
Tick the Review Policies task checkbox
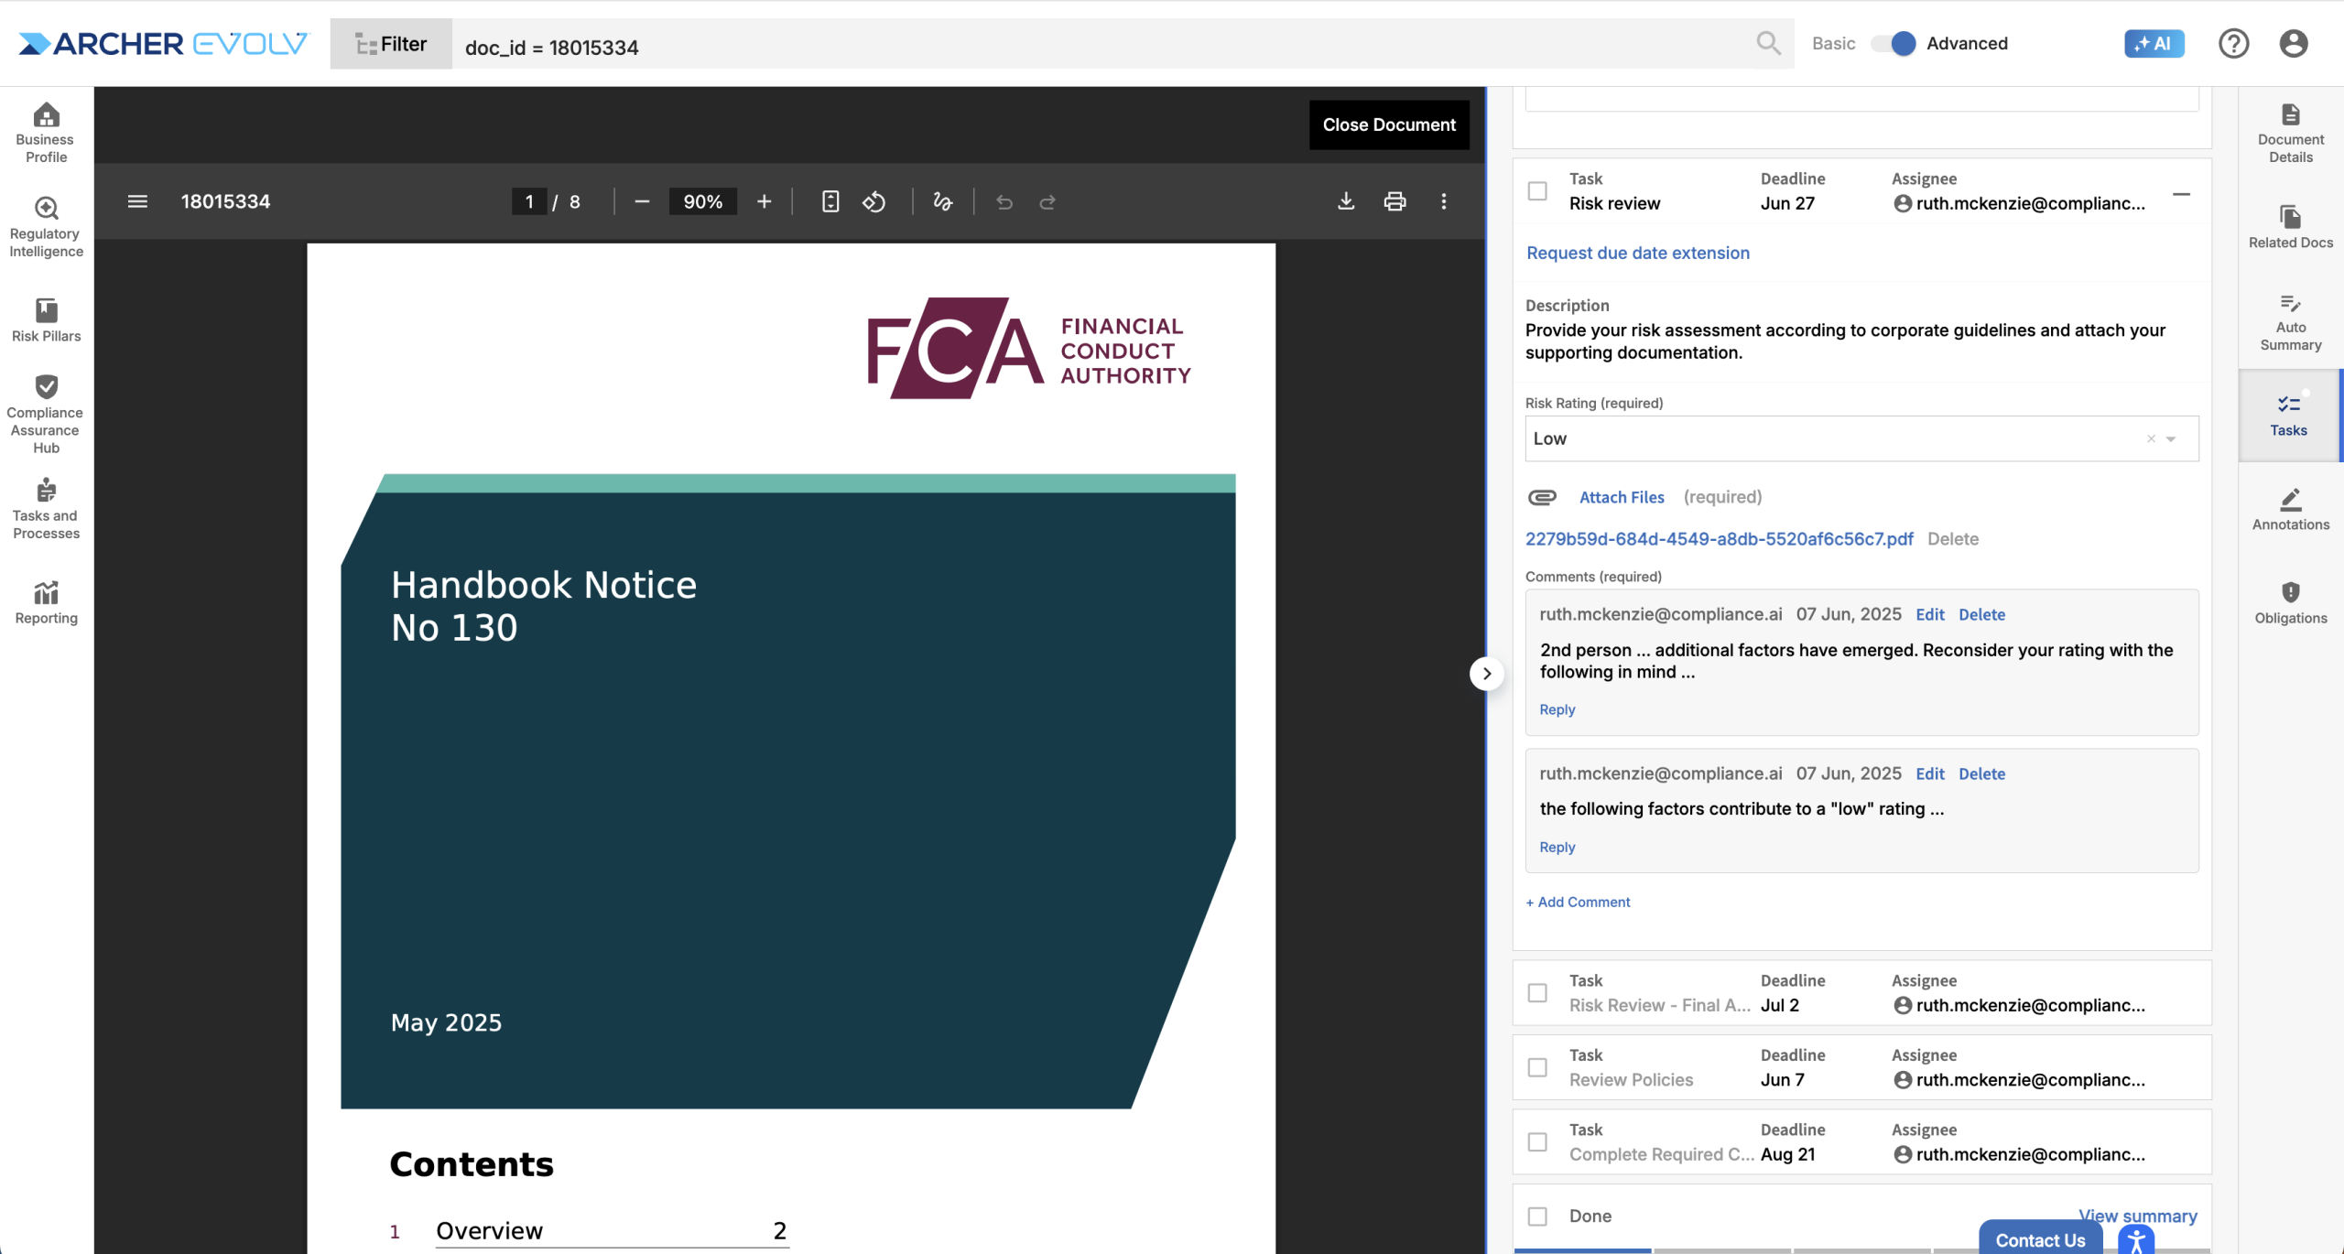[1537, 1067]
